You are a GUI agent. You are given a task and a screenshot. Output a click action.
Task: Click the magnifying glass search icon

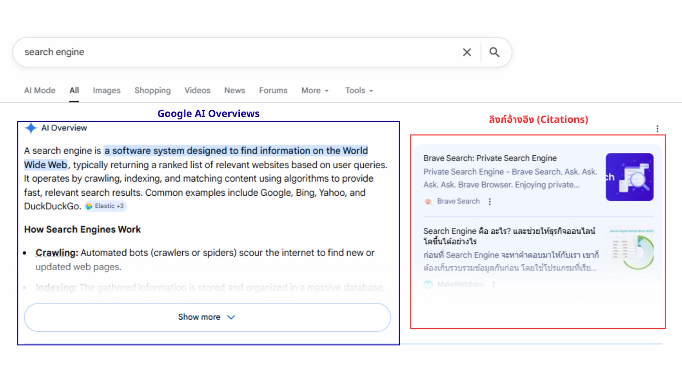click(x=494, y=53)
